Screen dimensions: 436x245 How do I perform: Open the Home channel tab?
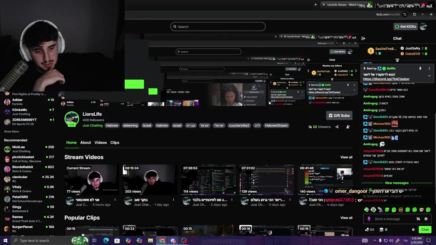[71, 143]
